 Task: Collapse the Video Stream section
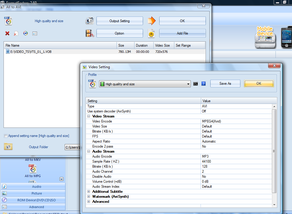coord(89,116)
